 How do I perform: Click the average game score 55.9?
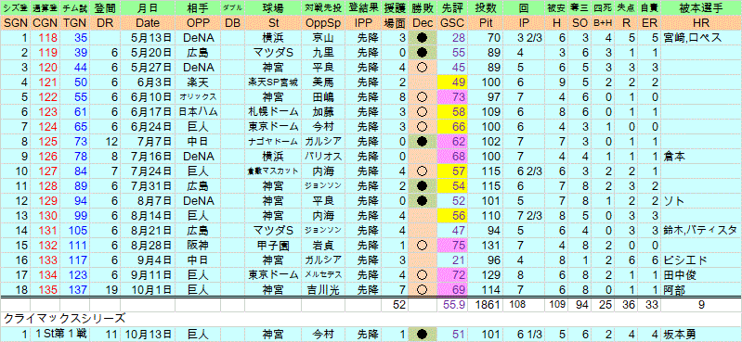click(455, 305)
